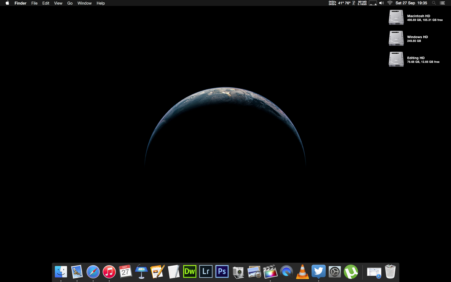Open the Apple menu
This screenshot has width=451, height=282.
[x=7, y=3]
